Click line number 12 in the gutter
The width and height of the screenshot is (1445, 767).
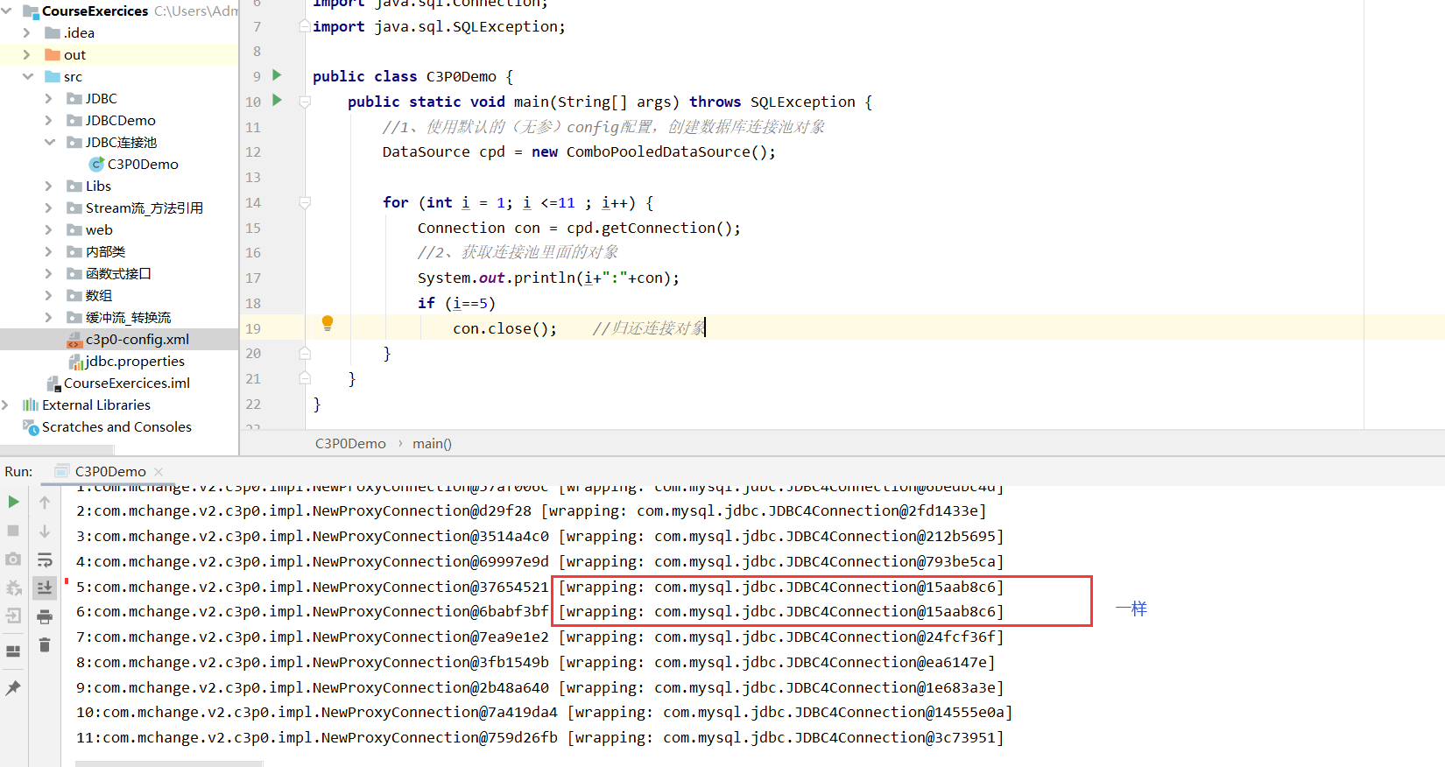coord(253,152)
